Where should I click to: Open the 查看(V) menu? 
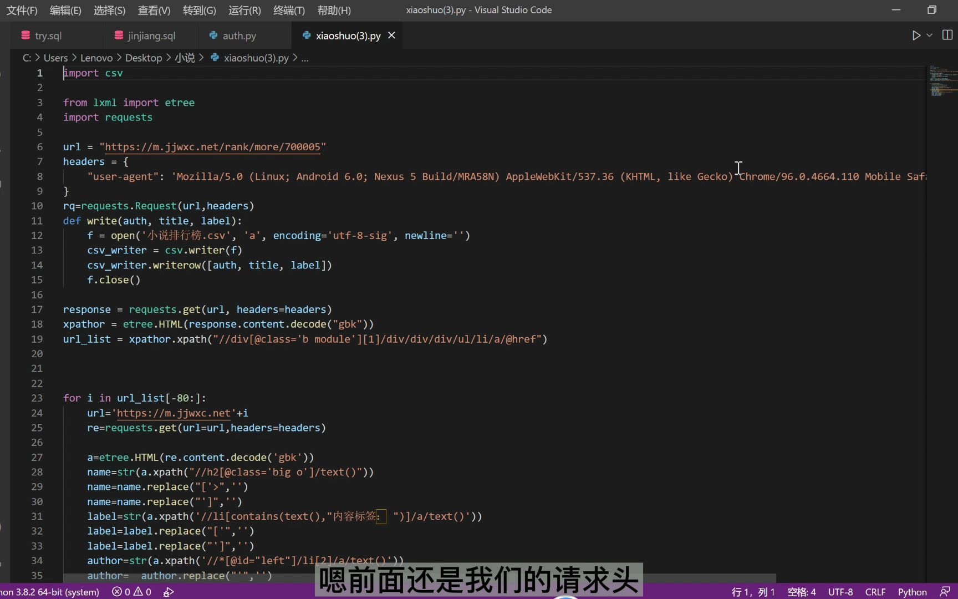click(x=154, y=10)
